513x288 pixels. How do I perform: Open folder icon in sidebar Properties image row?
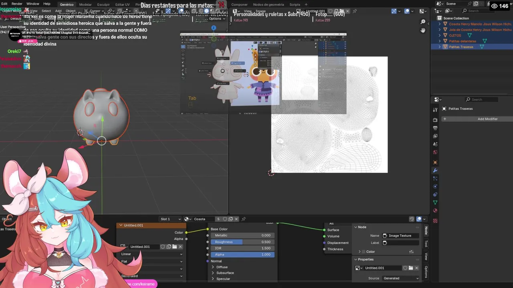click(411, 268)
